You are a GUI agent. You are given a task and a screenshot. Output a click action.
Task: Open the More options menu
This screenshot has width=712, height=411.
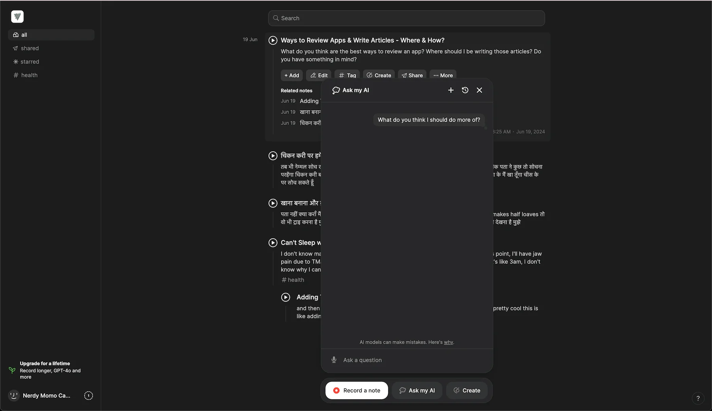pyautogui.click(x=443, y=75)
